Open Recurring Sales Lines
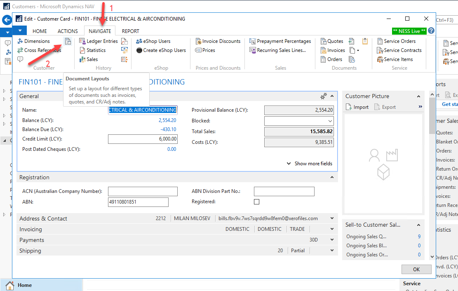458x291 pixels. coord(277,50)
